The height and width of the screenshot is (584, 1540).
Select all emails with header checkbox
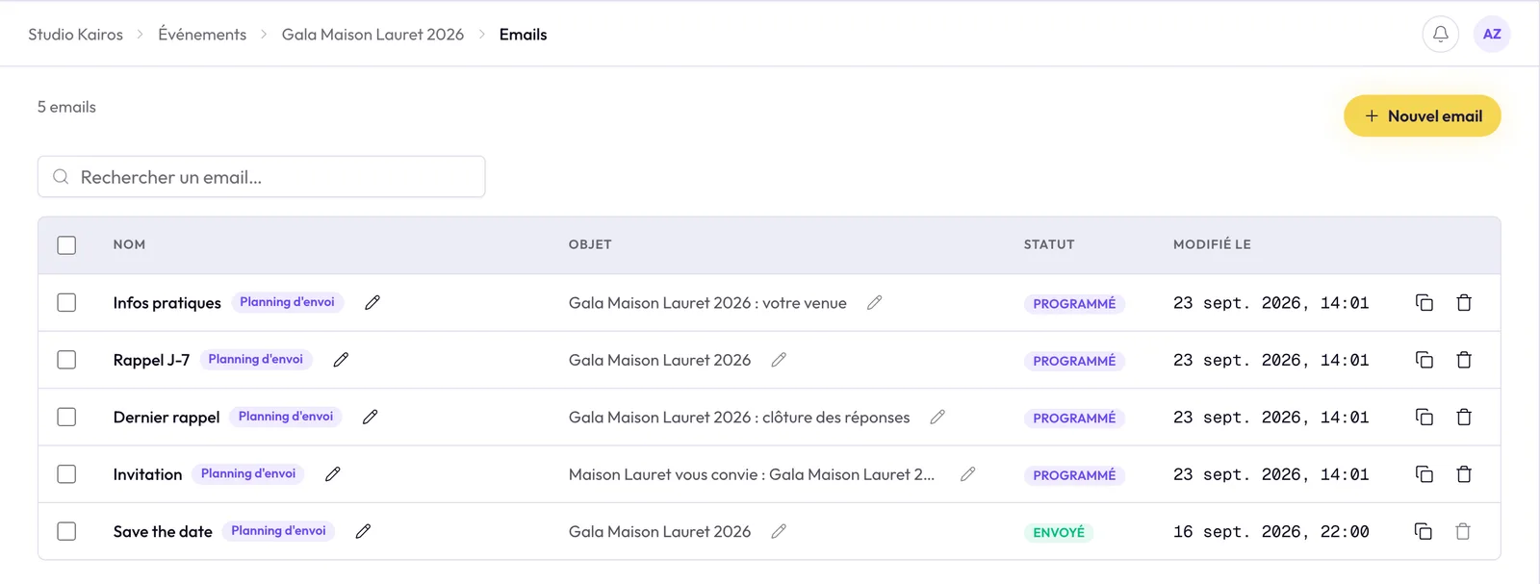coord(66,245)
